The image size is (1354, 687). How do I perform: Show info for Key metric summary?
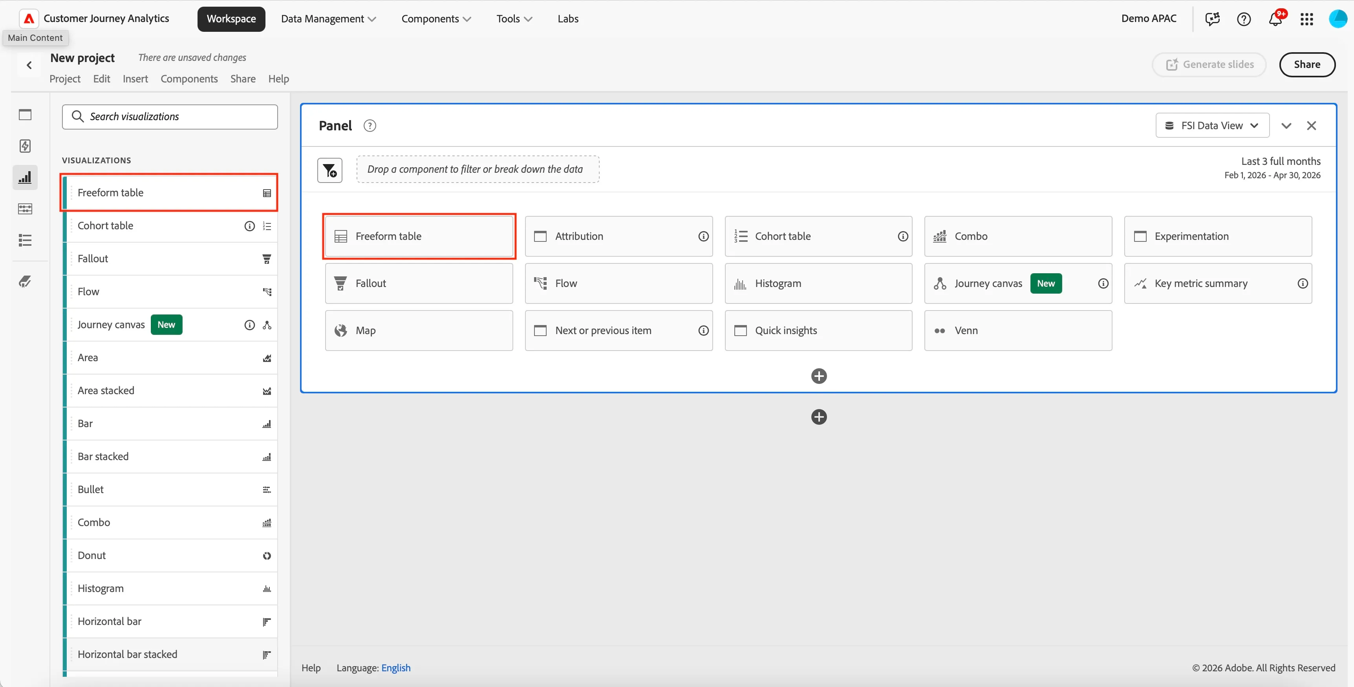[1303, 284]
